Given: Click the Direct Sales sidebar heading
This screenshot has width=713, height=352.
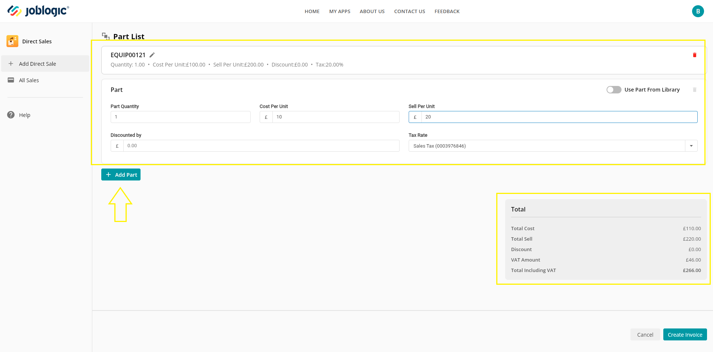Looking at the screenshot, I should point(37,41).
